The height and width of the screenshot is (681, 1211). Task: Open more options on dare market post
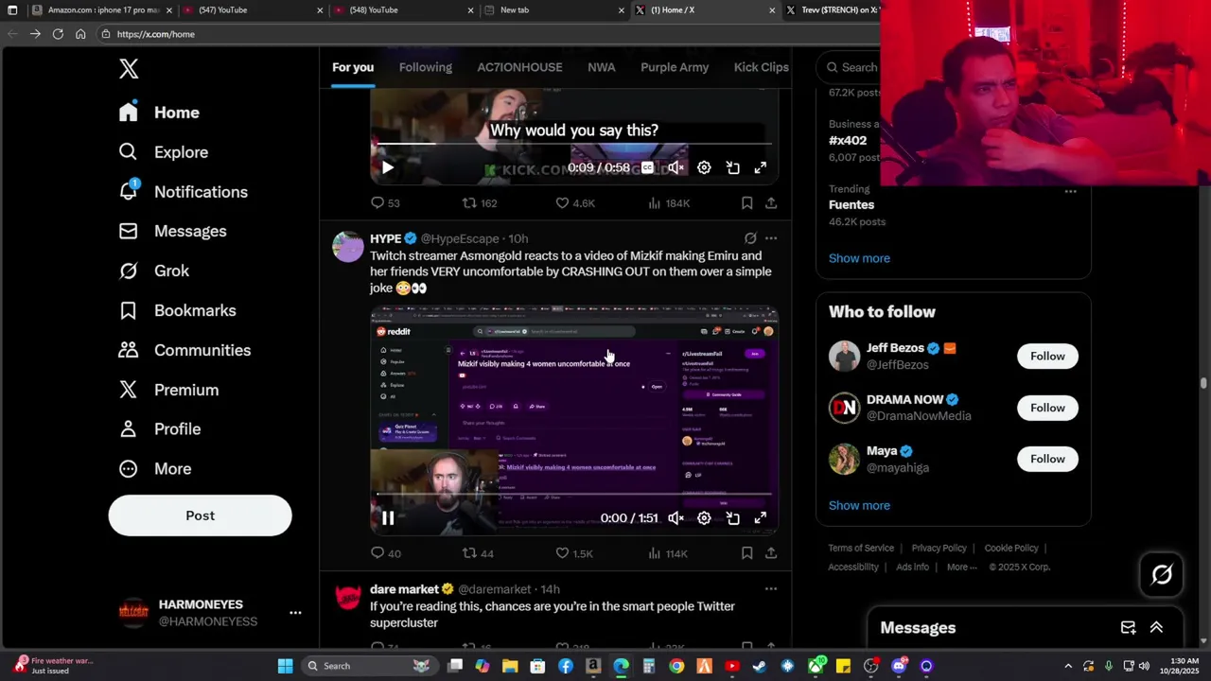click(x=770, y=589)
